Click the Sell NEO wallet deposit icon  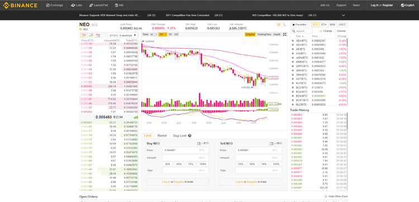[x=272, y=143]
